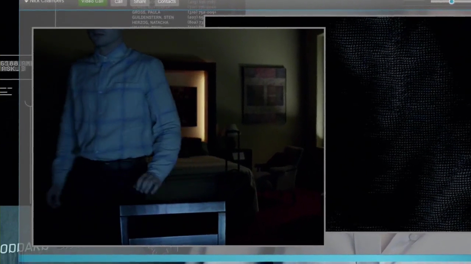Select the video feed showing the hotel room

pyautogui.click(x=179, y=136)
